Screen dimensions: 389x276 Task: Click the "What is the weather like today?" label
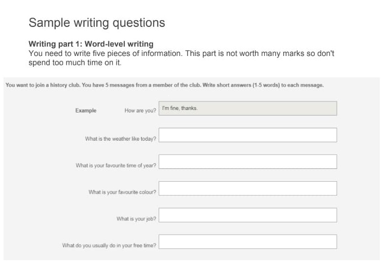pyautogui.click(x=121, y=139)
